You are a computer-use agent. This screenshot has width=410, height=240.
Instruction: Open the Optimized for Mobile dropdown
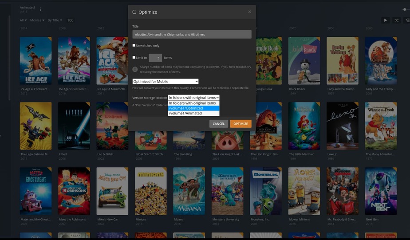(165, 81)
